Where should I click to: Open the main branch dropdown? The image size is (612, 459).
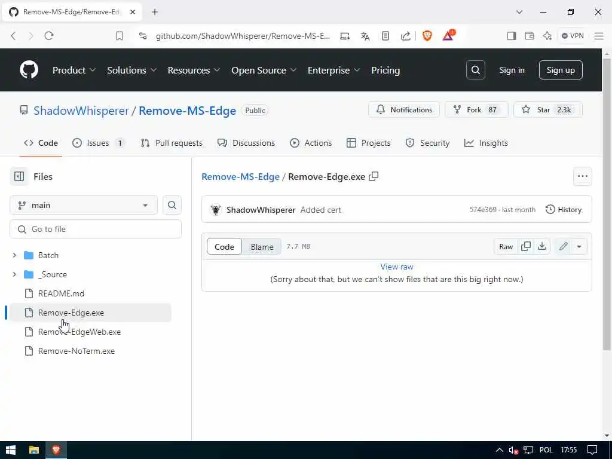pyautogui.click(x=84, y=205)
